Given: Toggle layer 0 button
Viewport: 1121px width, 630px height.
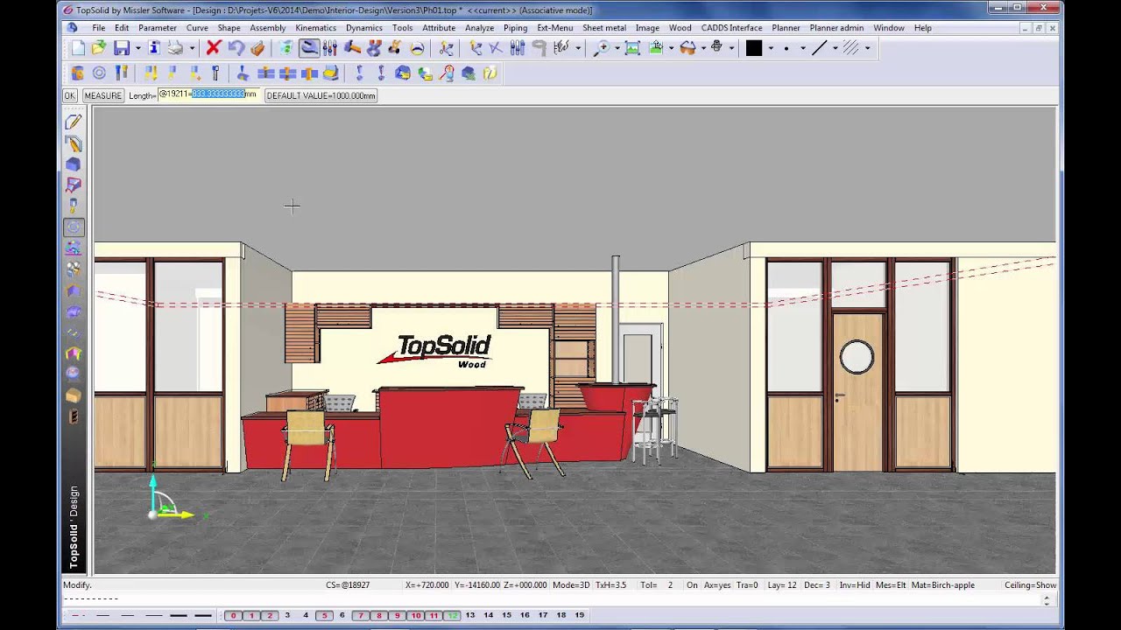Looking at the screenshot, I should point(233,616).
